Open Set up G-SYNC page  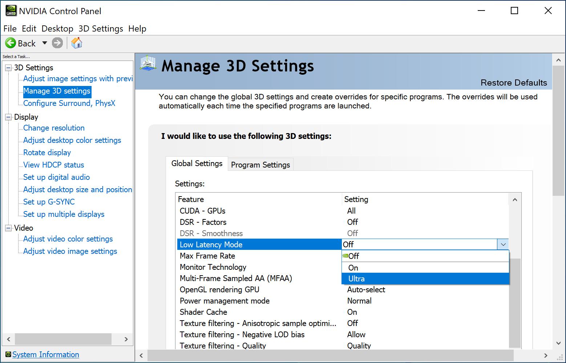(x=49, y=202)
